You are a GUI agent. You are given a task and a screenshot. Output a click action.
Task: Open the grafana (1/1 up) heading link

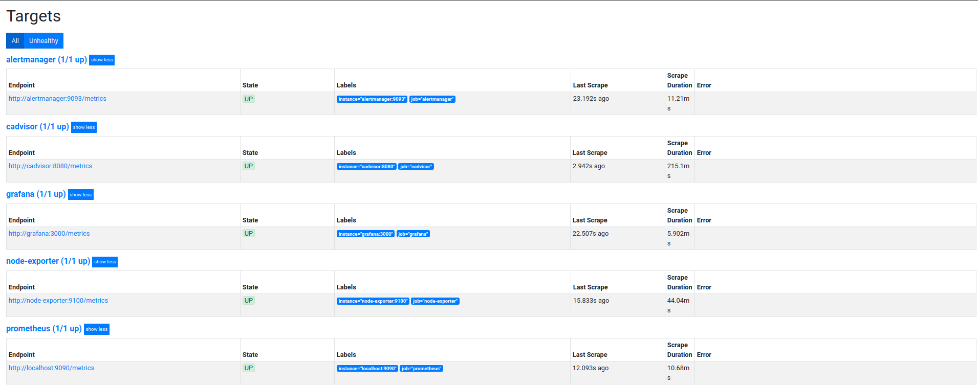pos(36,194)
